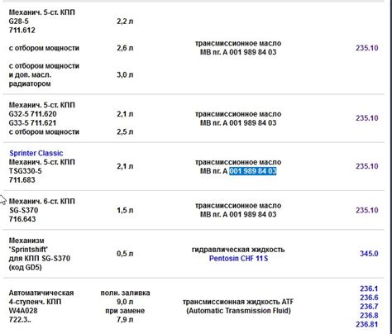Open the Sprinter Classic link

click(x=36, y=153)
